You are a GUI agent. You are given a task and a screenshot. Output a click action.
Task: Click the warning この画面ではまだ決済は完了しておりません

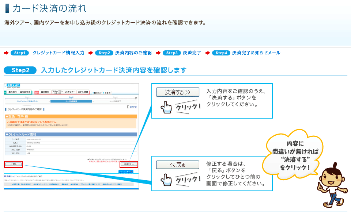tap(33, 122)
